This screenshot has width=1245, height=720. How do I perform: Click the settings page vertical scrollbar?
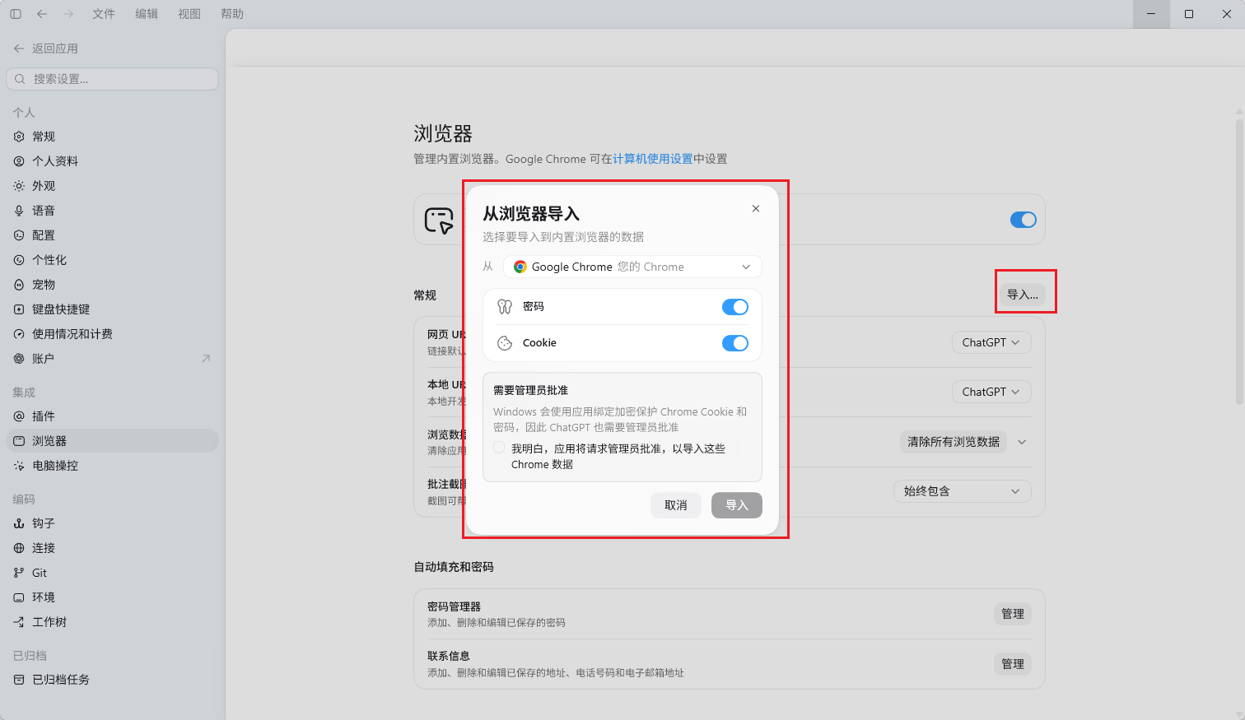[x=1239, y=262]
